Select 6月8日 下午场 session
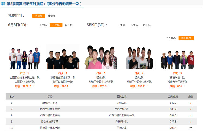The width and height of the screenshot is (203, 131). click(x=56, y=25)
